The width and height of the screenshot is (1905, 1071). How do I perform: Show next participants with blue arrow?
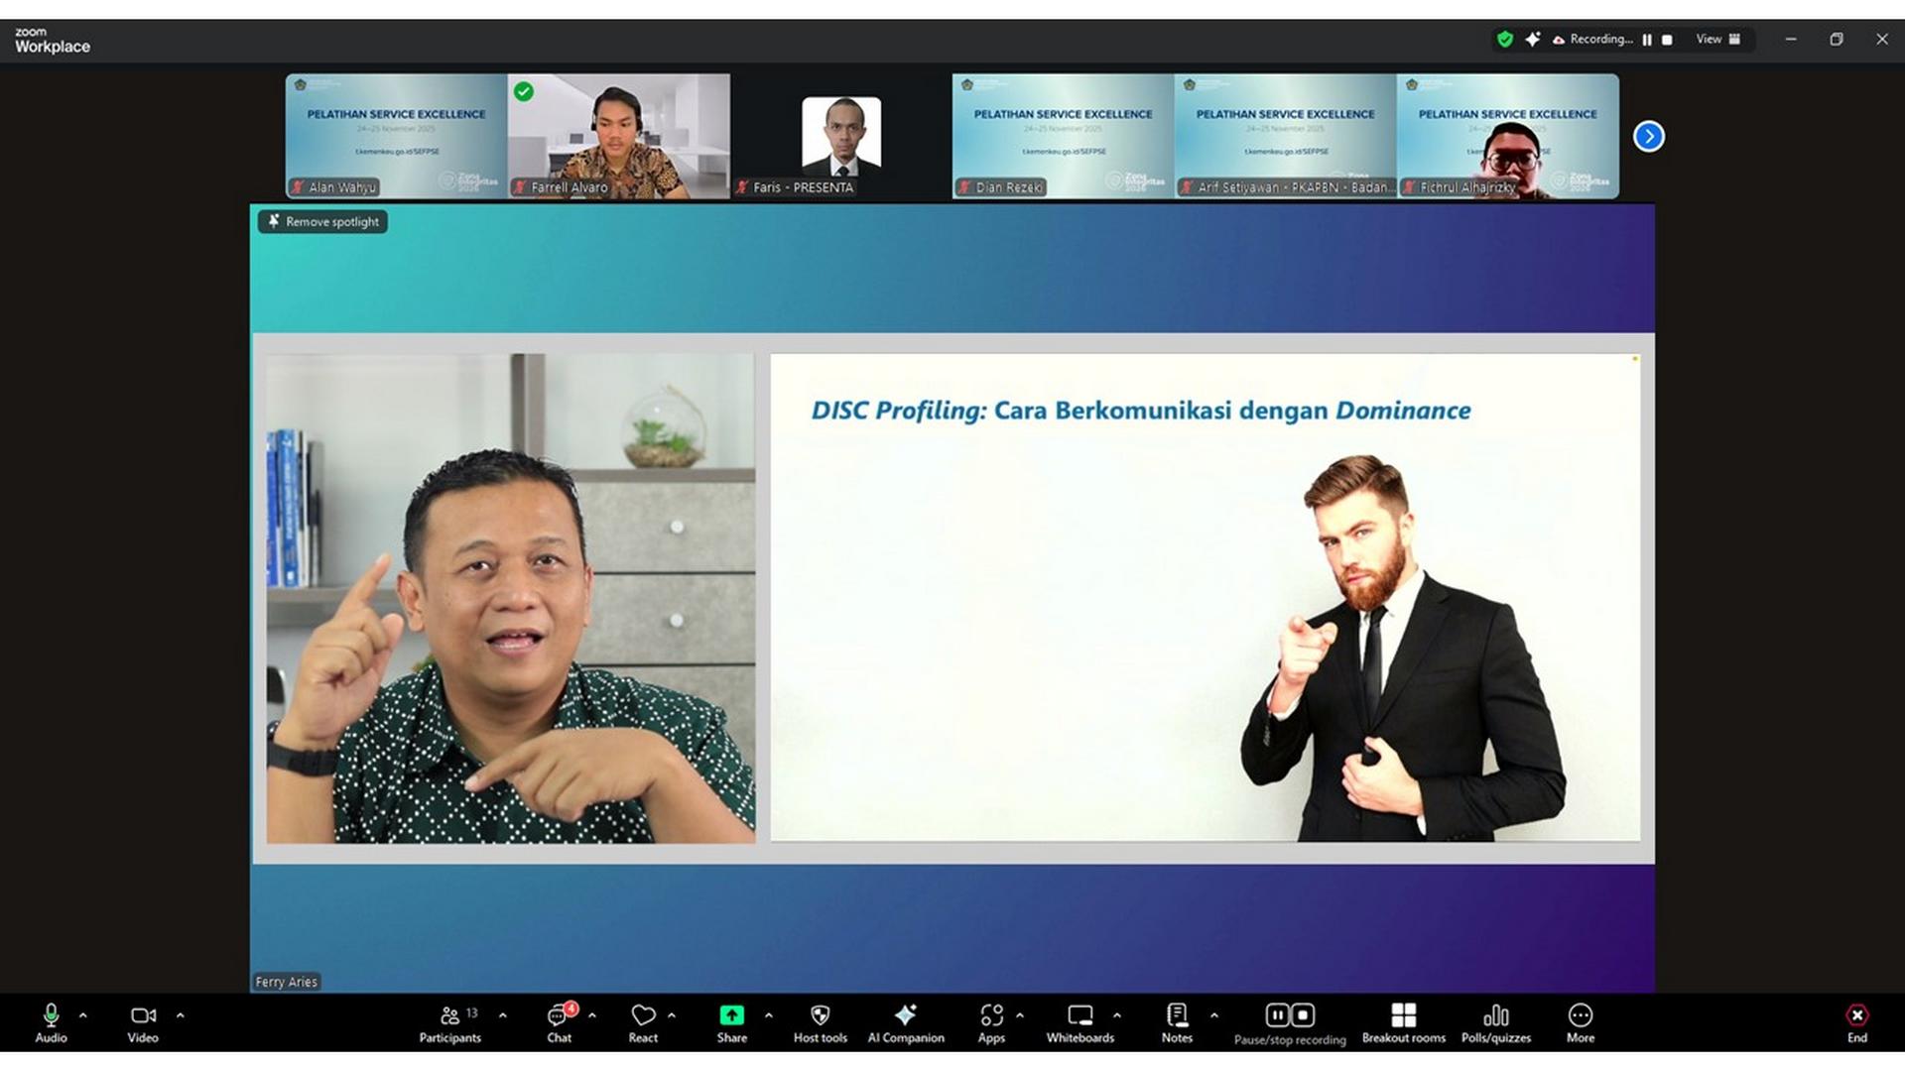1648,137
